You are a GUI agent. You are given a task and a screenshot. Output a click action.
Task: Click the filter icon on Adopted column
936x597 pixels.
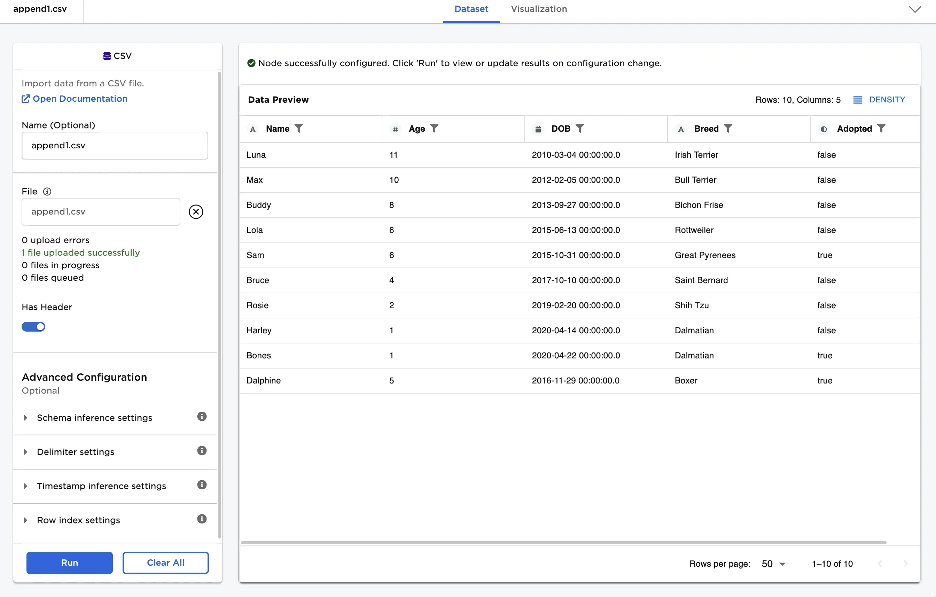[x=881, y=128]
